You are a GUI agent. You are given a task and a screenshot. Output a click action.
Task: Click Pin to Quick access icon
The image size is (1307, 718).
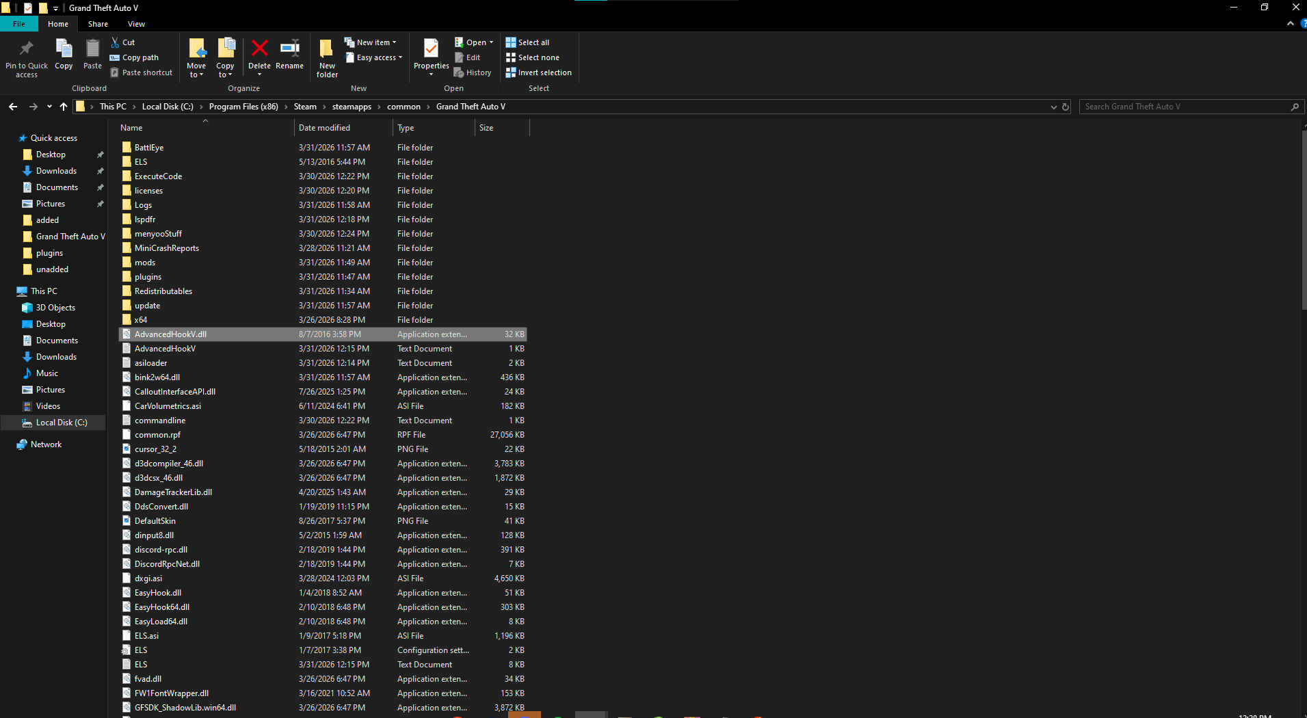pyautogui.click(x=27, y=57)
